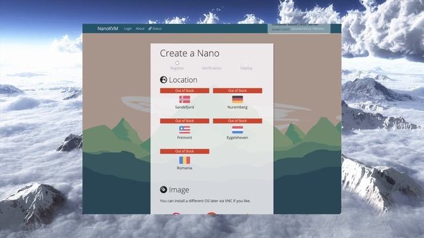Click Out of Stock label above Eygelshoven
This screenshot has height=238, width=424.
(x=237, y=121)
